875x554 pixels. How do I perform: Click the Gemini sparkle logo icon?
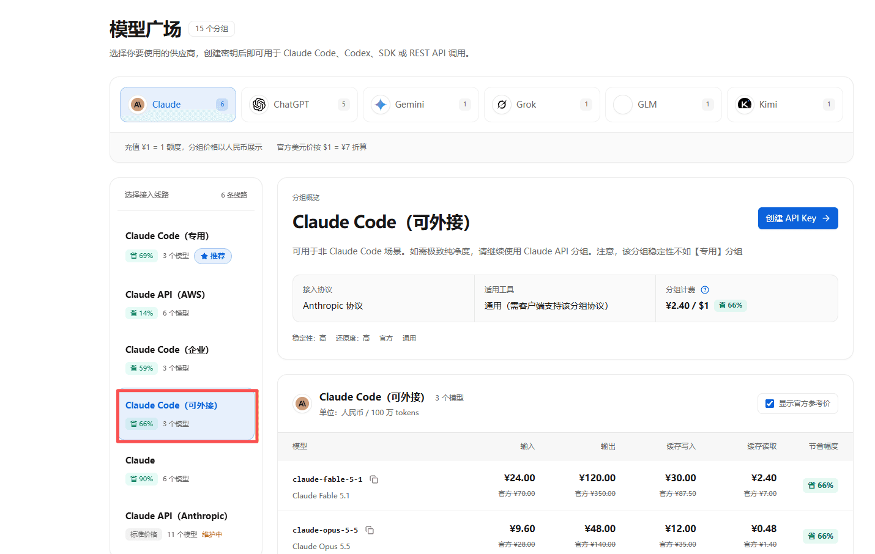coord(381,105)
